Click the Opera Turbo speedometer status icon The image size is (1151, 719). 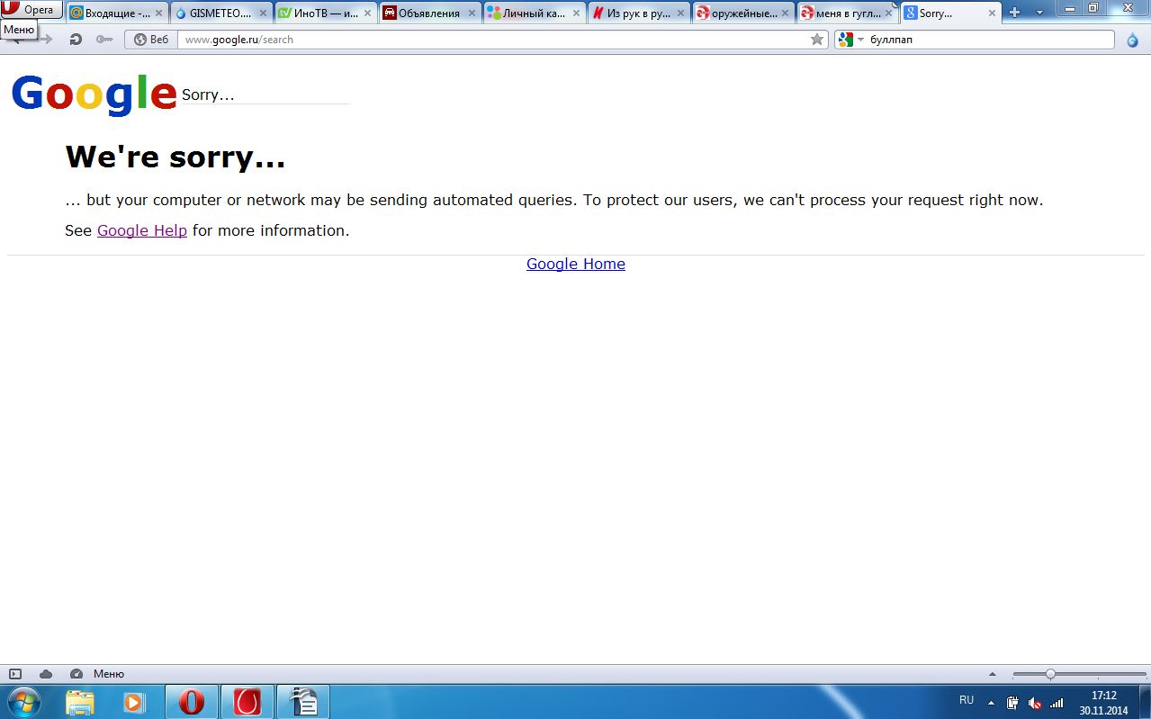click(76, 674)
